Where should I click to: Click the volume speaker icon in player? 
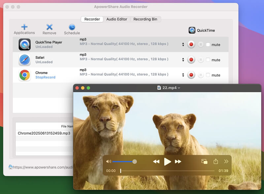pos(108,162)
